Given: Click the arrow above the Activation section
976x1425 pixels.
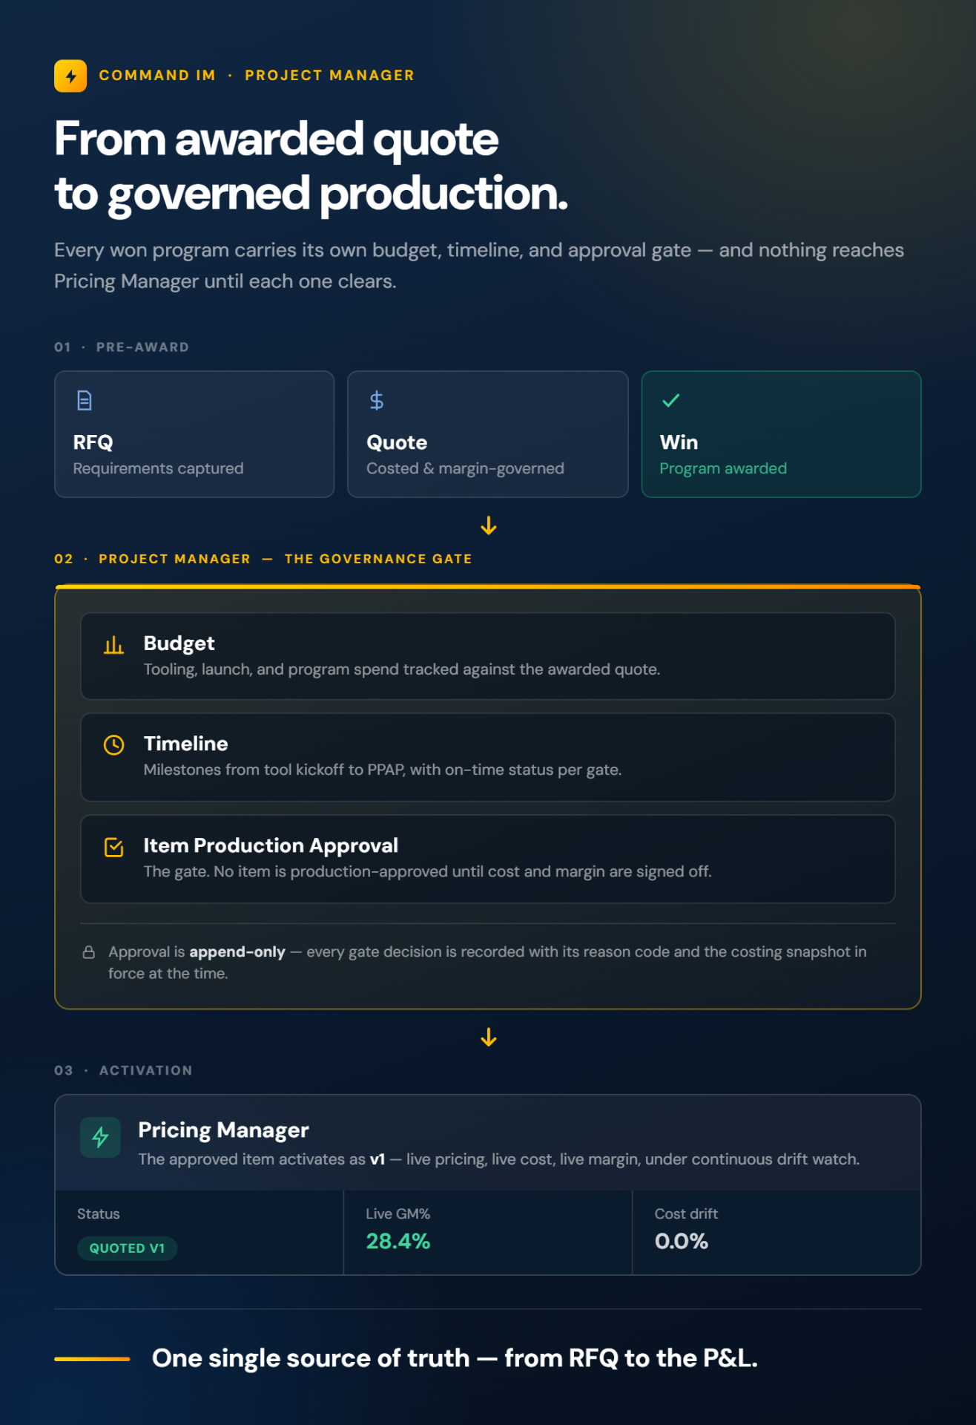Looking at the screenshot, I should point(488,1038).
